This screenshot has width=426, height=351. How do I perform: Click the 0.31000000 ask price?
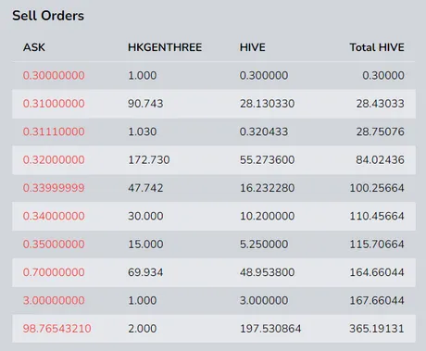tap(54, 104)
